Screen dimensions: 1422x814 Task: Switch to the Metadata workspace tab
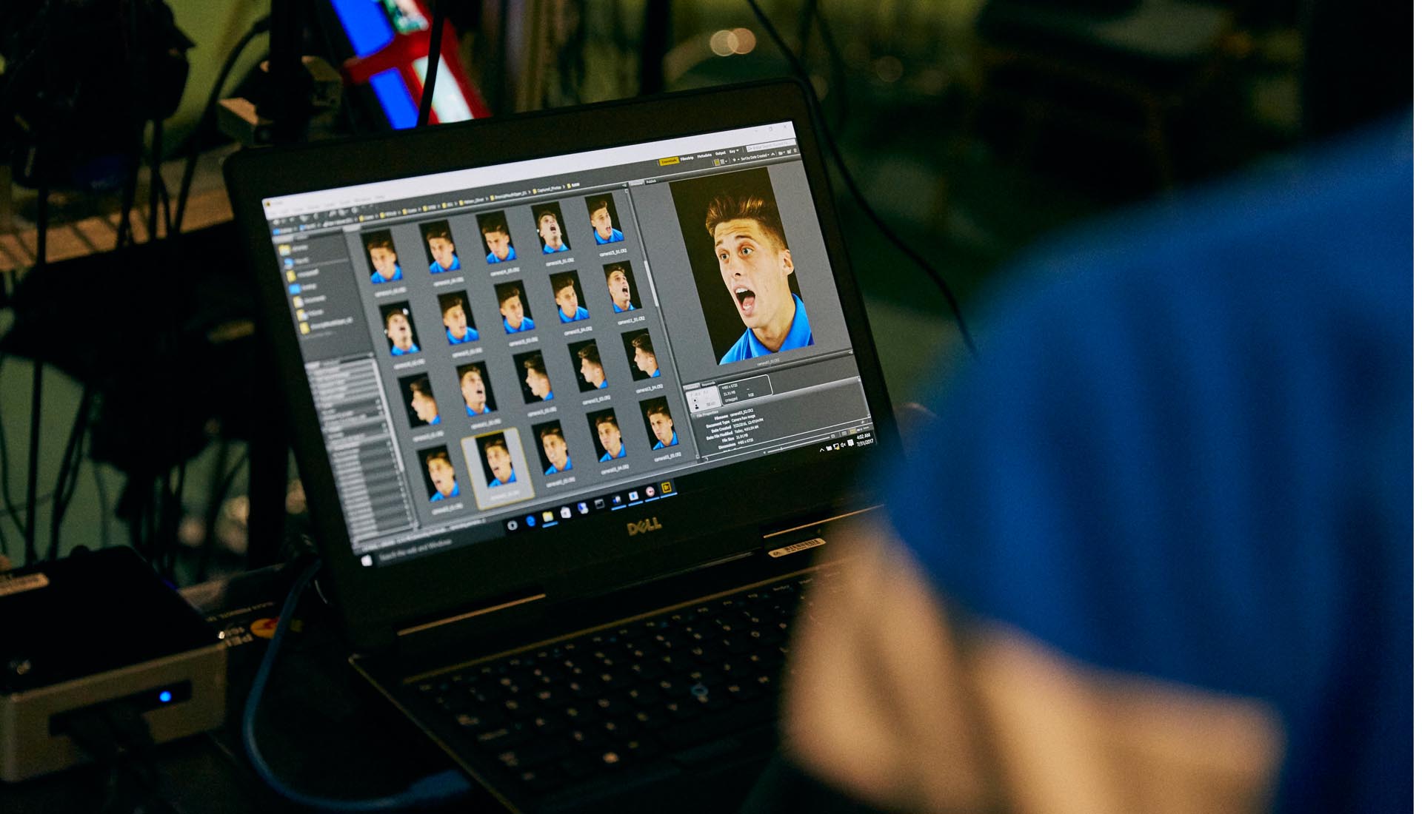click(704, 155)
